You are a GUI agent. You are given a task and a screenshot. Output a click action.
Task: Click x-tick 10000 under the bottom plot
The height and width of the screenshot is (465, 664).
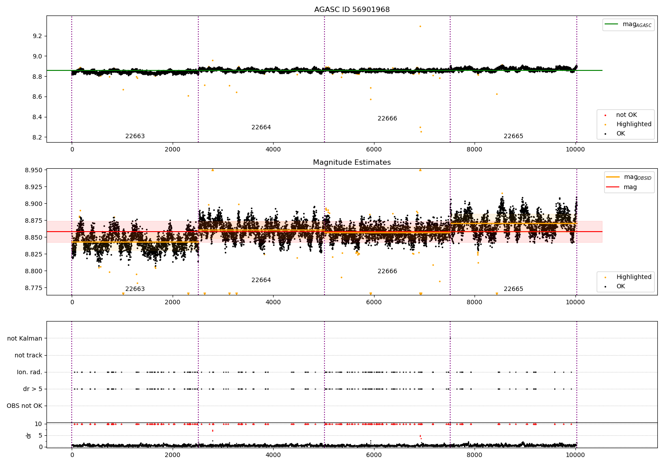pyautogui.click(x=575, y=455)
